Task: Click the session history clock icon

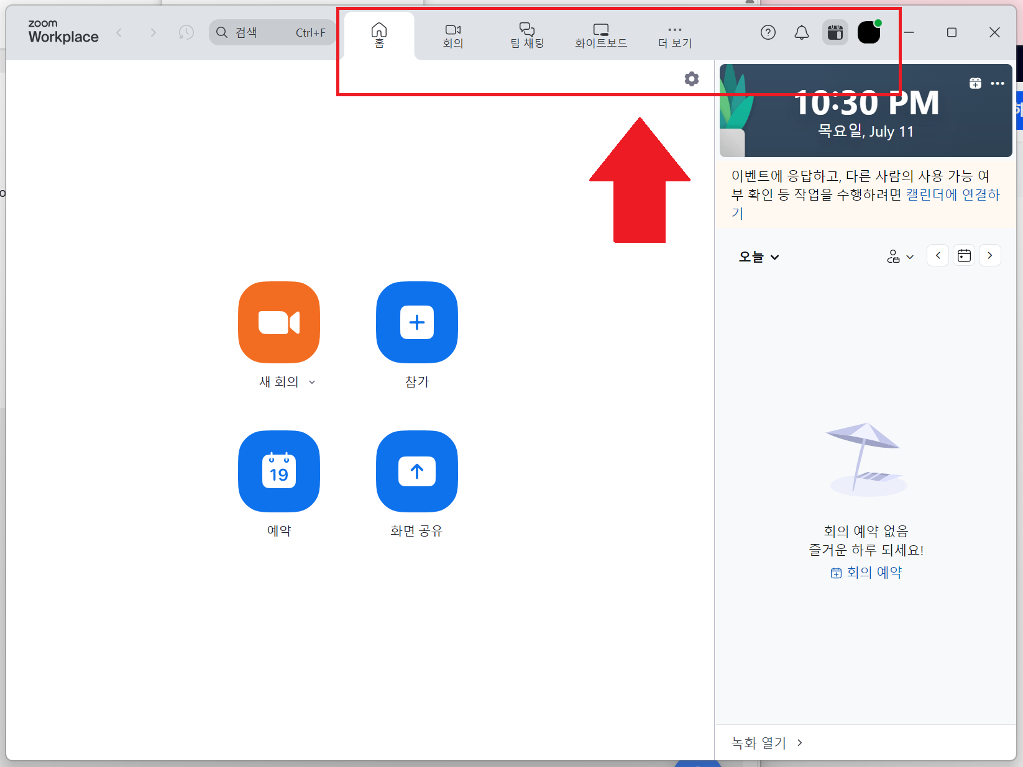Action: (x=185, y=32)
